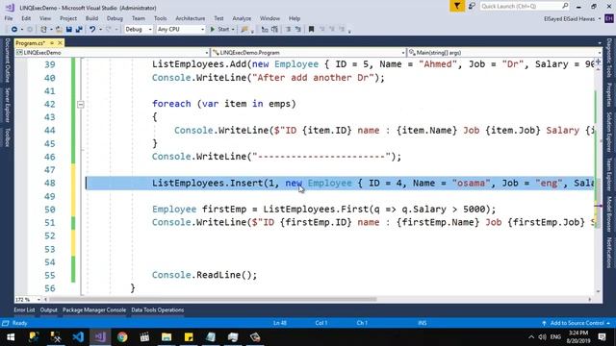Screen dimensions: 616x346
Task: Click Add to Source Control
Action: [x=577, y=323]
